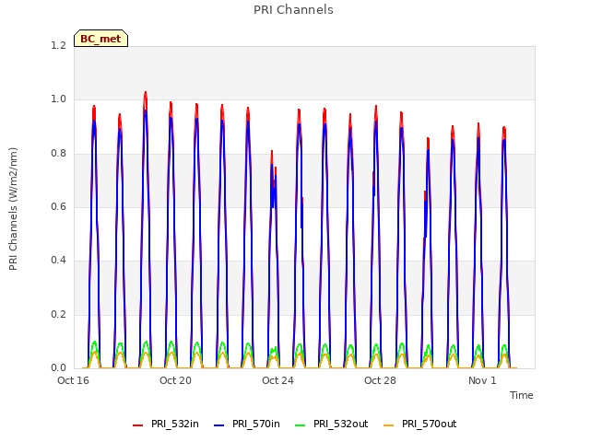The width and height of the screenshot is (590, 442).
Task: Click the Oct 28 x-axis tick label
Action: 381,380
